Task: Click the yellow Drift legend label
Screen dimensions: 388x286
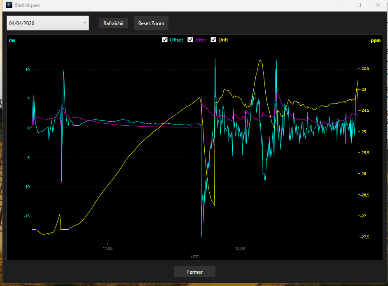Action: click(x=223, y=40)
